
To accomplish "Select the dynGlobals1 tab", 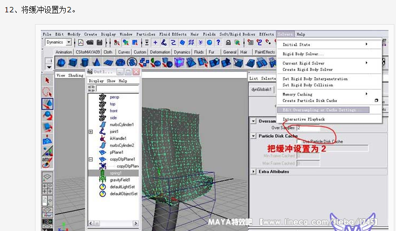I will pyautogui.click(x=261, y=90).
